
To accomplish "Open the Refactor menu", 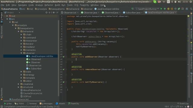I will (x=49, y=5).
